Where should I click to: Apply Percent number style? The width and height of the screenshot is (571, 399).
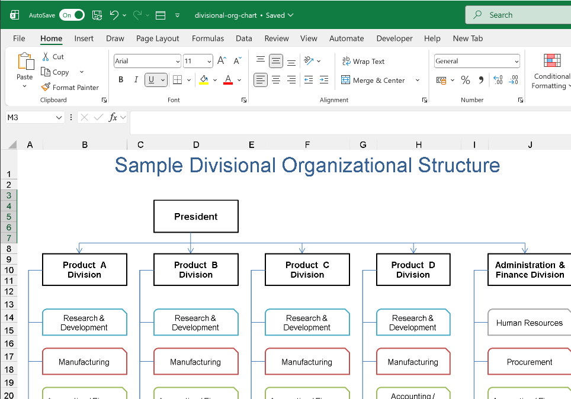466,79
